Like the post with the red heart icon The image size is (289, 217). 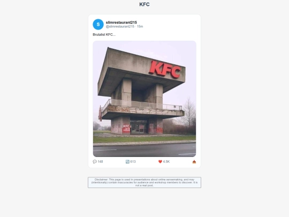pos(160,162)
